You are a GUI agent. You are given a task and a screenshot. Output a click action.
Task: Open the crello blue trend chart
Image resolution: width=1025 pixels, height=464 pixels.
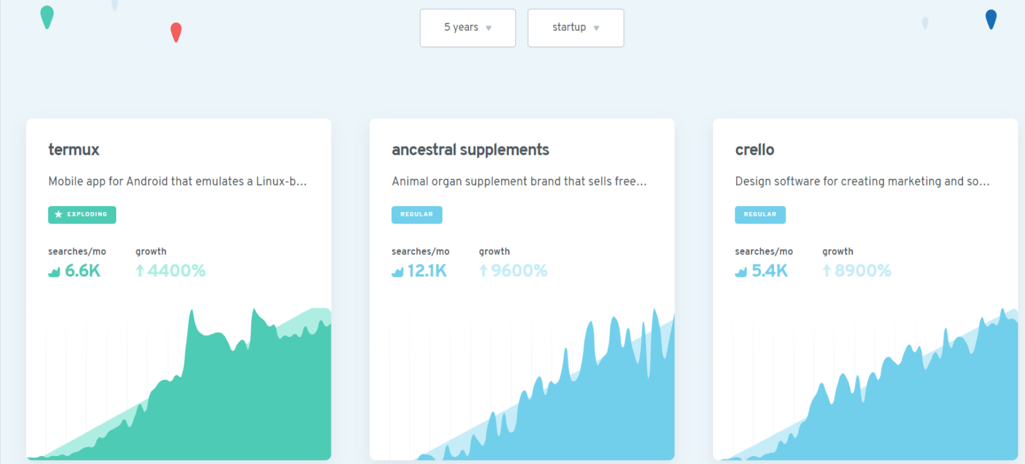click(x=865, y=385)
